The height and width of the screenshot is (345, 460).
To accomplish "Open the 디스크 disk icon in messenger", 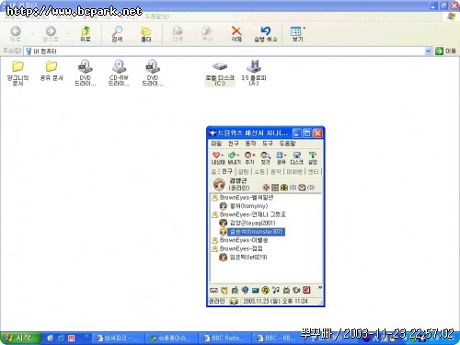I will coord(296,157).
